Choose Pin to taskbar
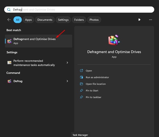 pos(94,97)
